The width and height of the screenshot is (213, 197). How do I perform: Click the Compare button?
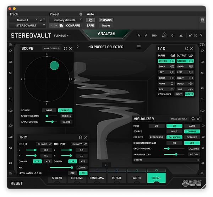(73, 26)
